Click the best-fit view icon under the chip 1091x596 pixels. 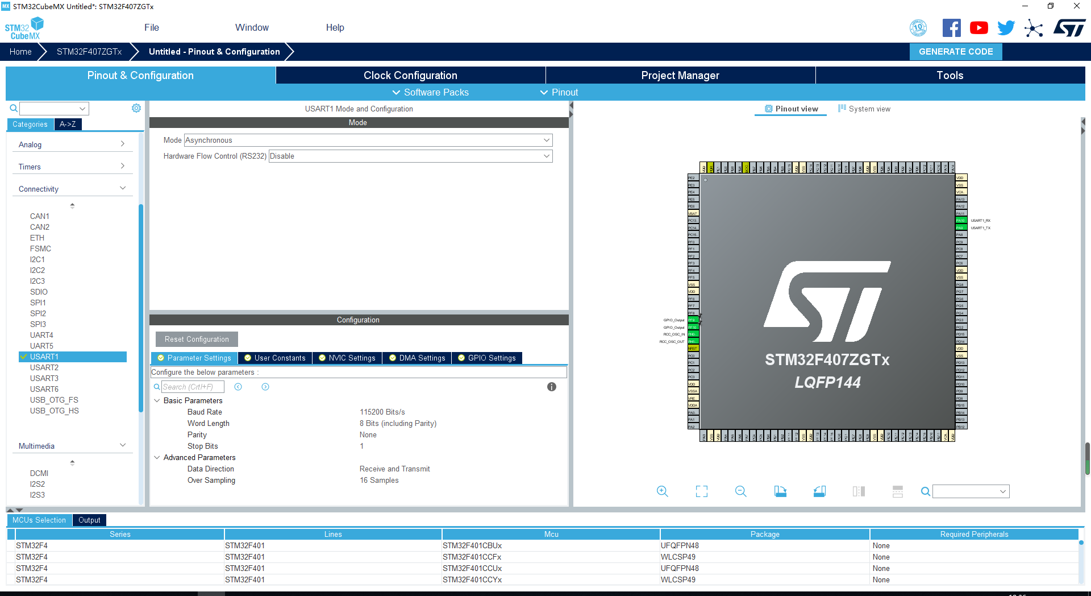702,491
